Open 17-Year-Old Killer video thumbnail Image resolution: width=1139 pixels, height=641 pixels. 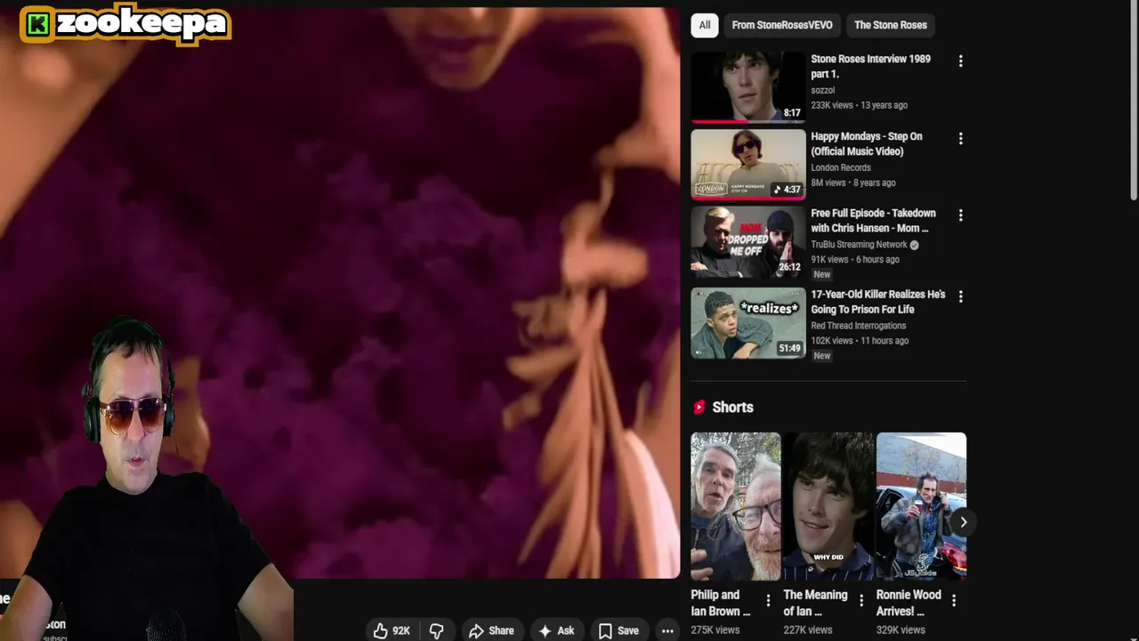(748, 322)
